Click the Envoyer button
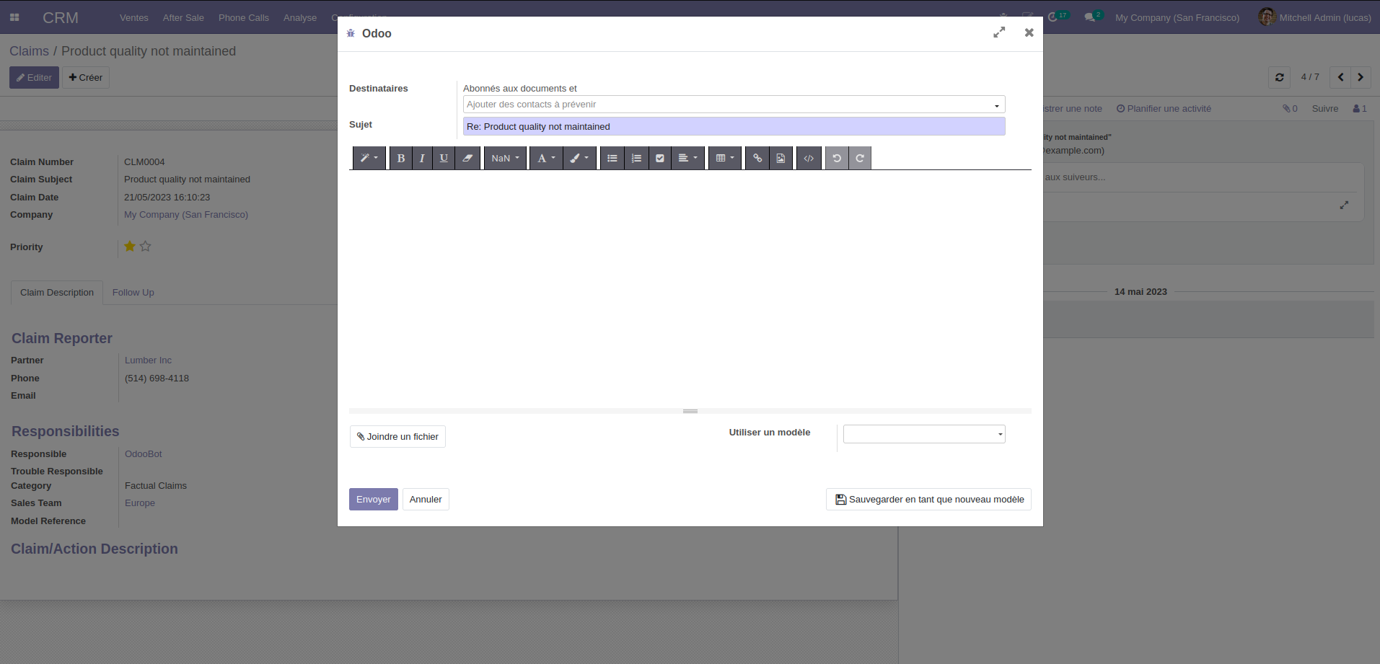This screenshot has height=664, width=1380. point(374,499)
